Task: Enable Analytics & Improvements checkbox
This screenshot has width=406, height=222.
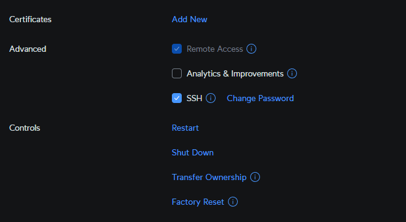Action: (177, 73)
